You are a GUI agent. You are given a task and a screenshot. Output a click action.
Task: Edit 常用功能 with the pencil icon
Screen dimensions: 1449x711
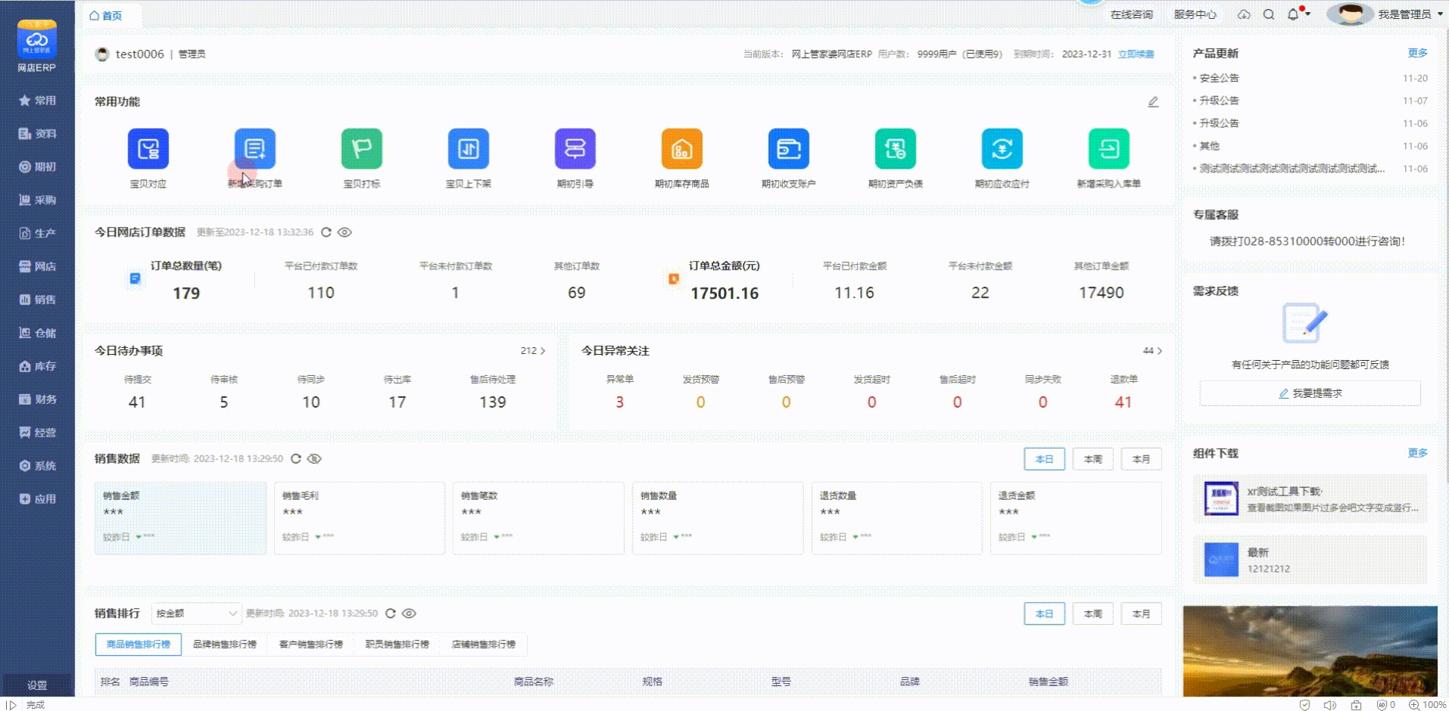pos(1152,102)
